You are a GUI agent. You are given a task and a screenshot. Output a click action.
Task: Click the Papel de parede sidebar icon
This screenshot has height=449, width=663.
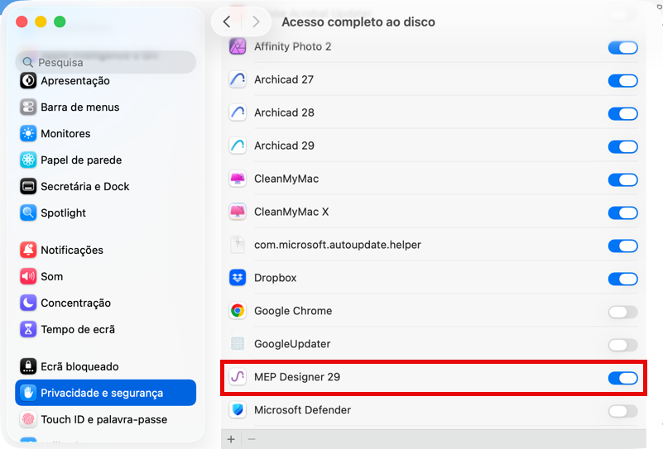pyautogui.click(x=28, y=160)
